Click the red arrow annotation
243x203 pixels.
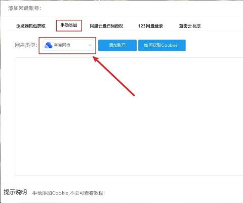tap(114, 76)
